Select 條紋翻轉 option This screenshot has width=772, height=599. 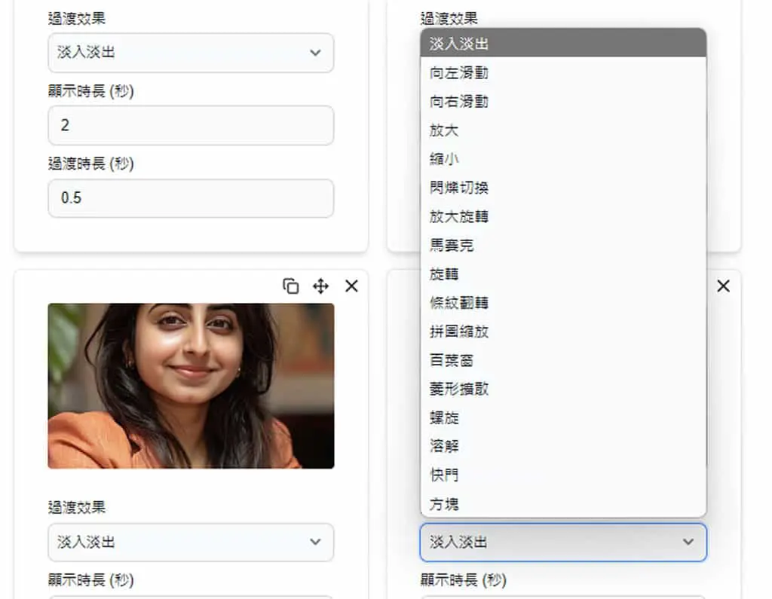(563, 303)
